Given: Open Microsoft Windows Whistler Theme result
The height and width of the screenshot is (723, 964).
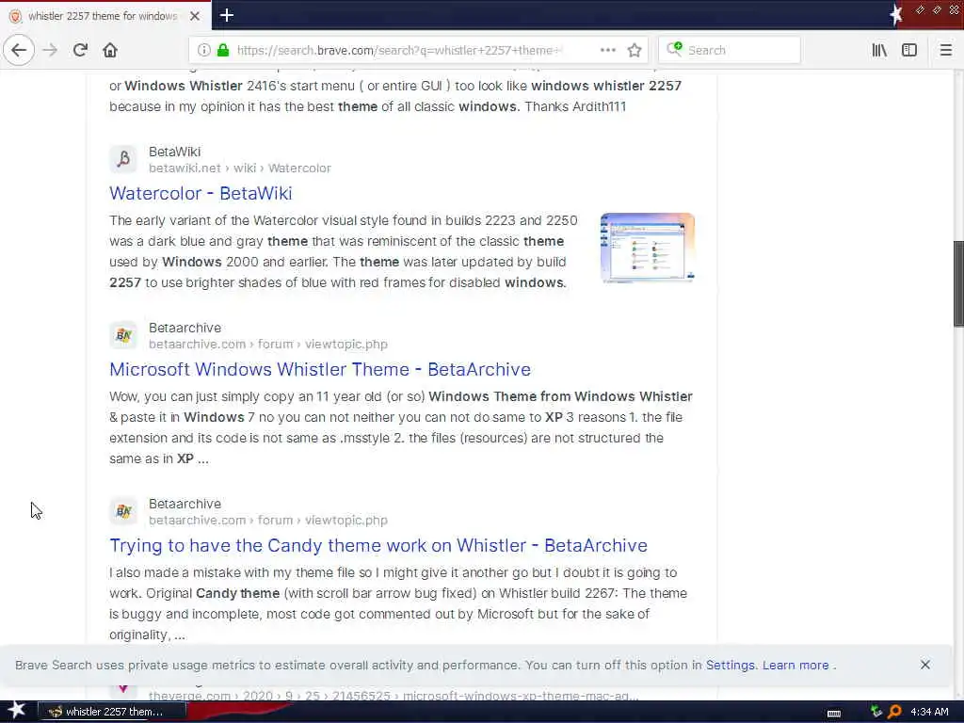Looking at the screenshot, I should (320, 369).
